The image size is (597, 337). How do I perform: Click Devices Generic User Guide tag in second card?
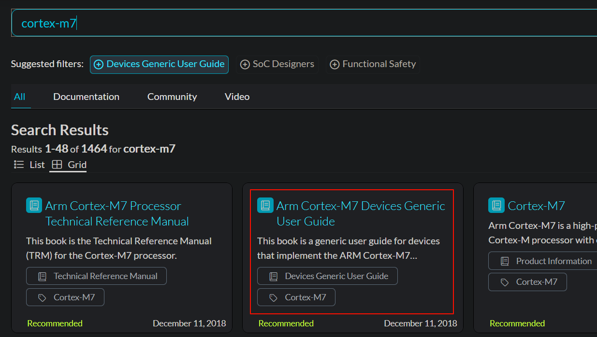pyautogui.click(x=327, y=276)
